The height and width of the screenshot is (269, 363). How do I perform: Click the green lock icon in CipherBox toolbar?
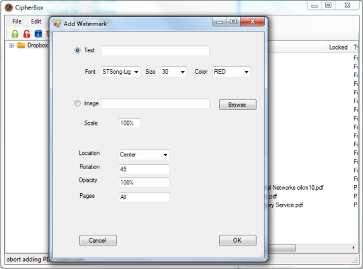[x=15, y=34]
